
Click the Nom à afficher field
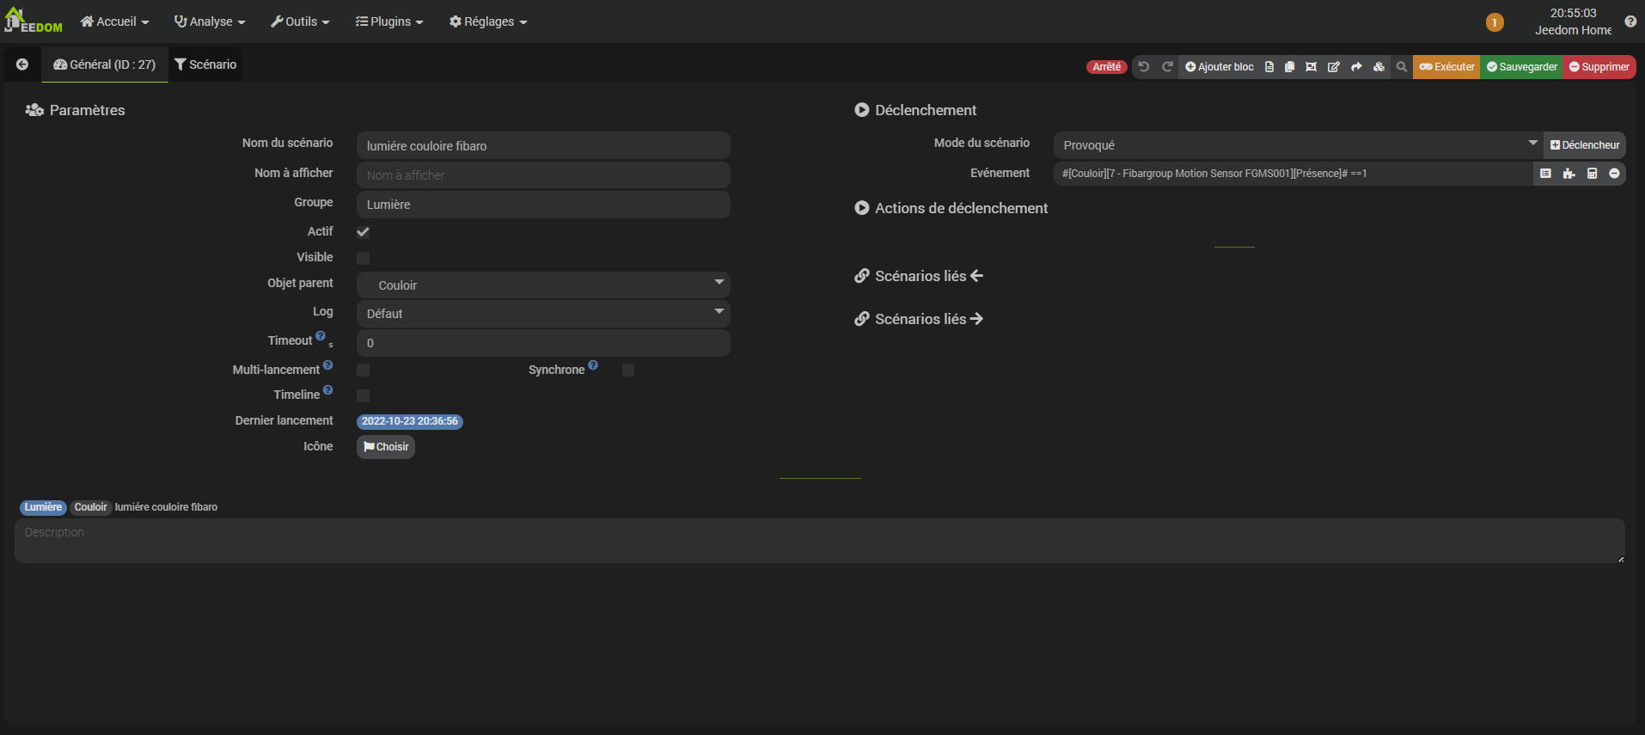click(x=543, y=175)
